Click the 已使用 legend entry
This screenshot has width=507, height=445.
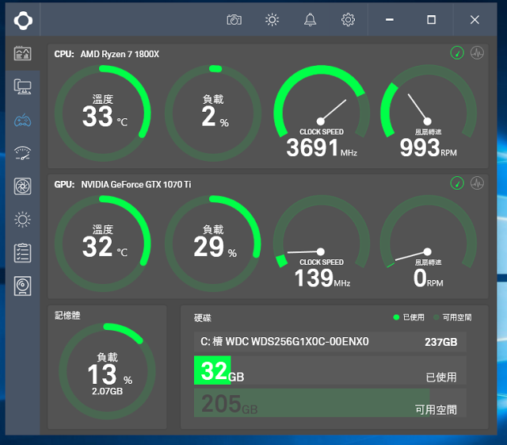409,317
